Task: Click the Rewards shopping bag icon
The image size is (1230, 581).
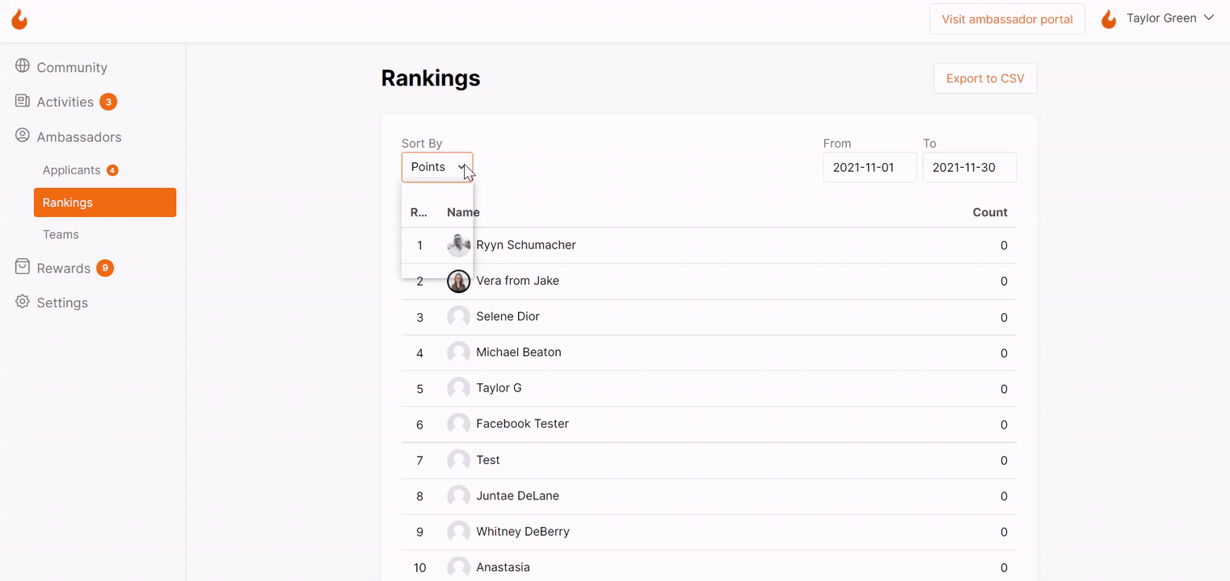Action: pos(23,267)
